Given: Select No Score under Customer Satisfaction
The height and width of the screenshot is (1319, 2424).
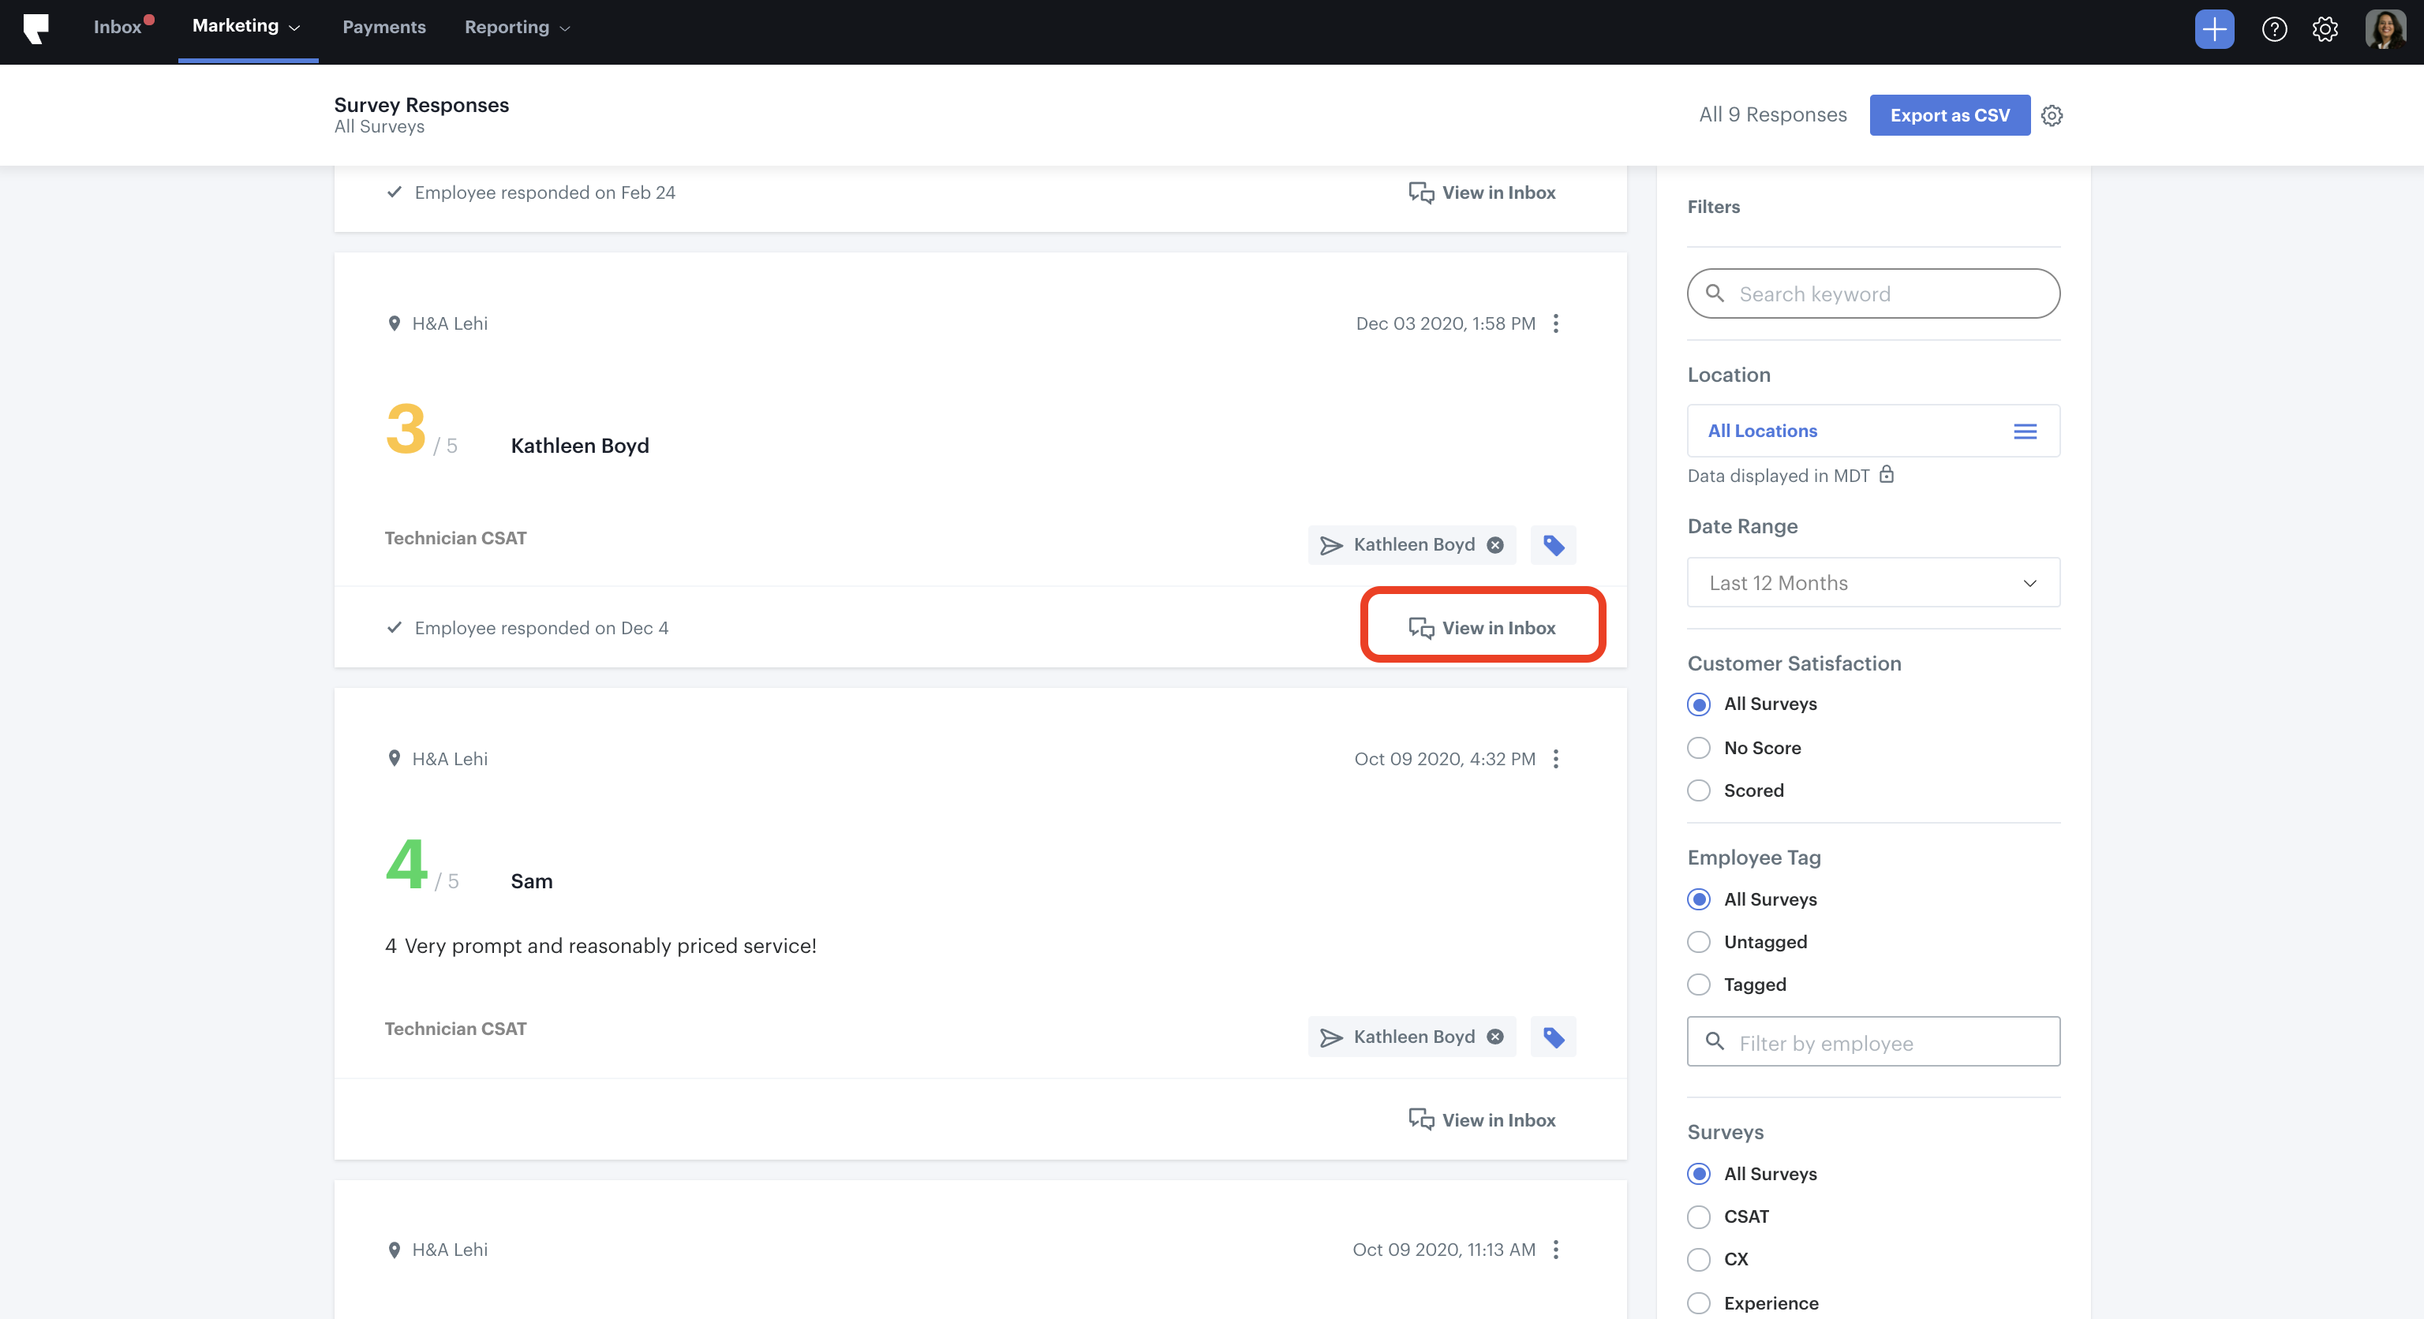Looking at the screenshot, I should [1699, 748].
